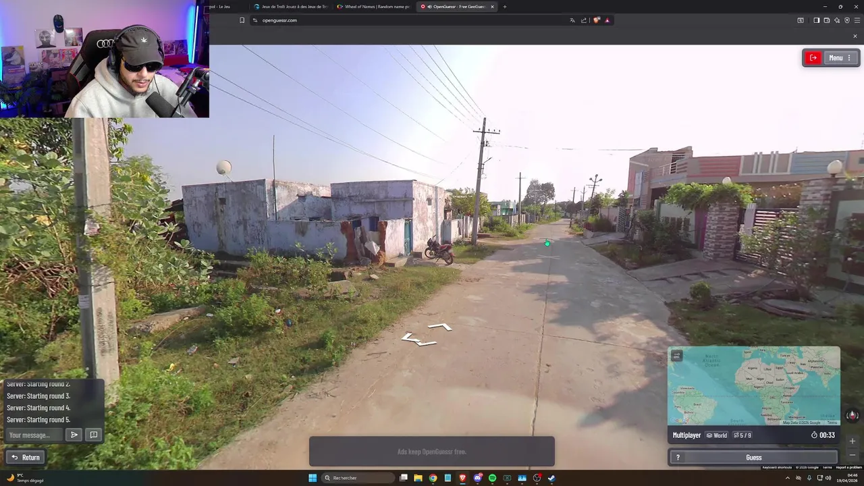Open the help question mark button
864x486 pixels.
[x=678, y=458]
